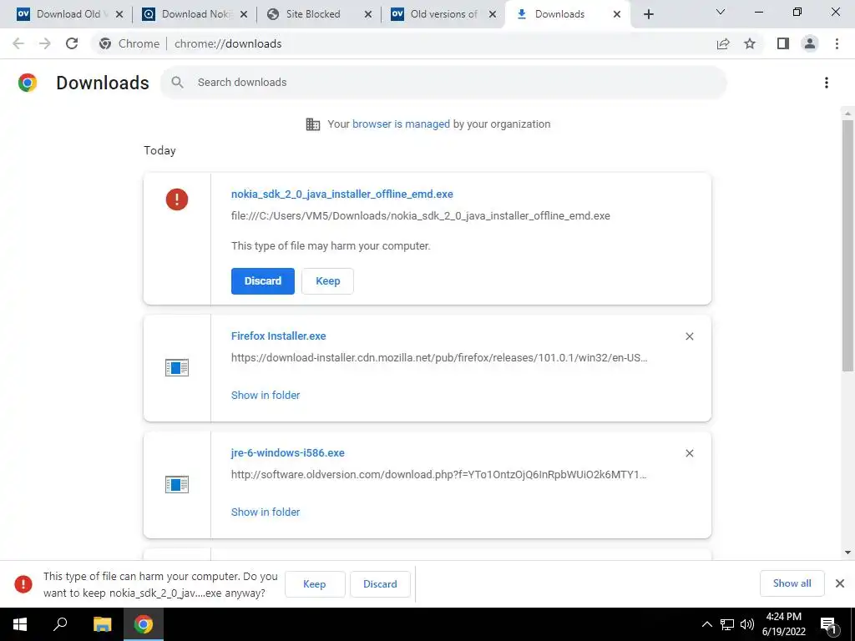Image resolution: width=855 pixels, height=641 pixels.
Task: Open the network status tray icon
Action: [727, 624]
